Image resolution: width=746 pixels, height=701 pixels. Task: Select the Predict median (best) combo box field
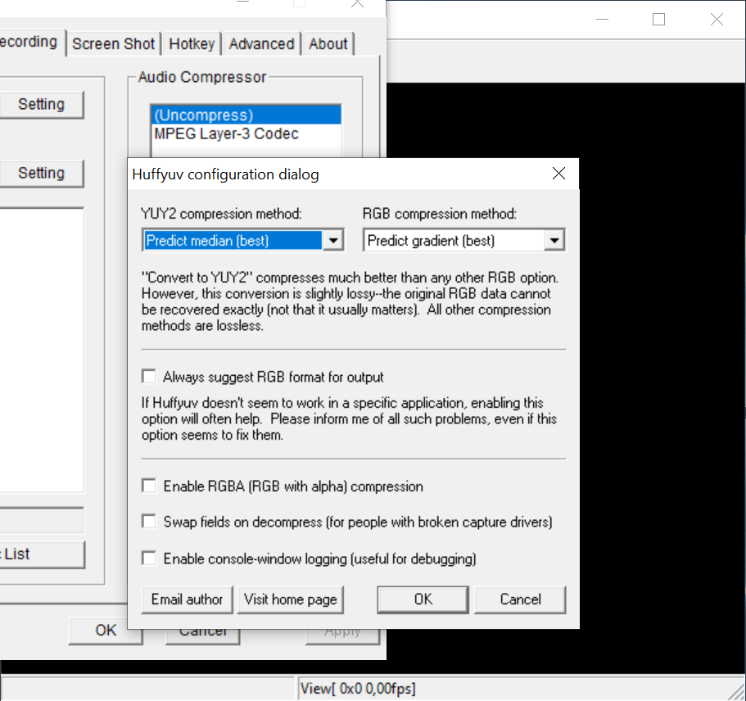(242, 240)
